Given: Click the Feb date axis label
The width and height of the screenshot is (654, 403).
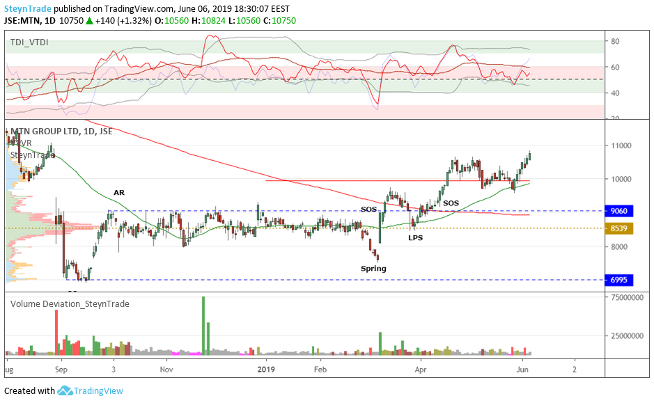Looking at the screenshot, I should pyautogui.click(x=320, y=370).
